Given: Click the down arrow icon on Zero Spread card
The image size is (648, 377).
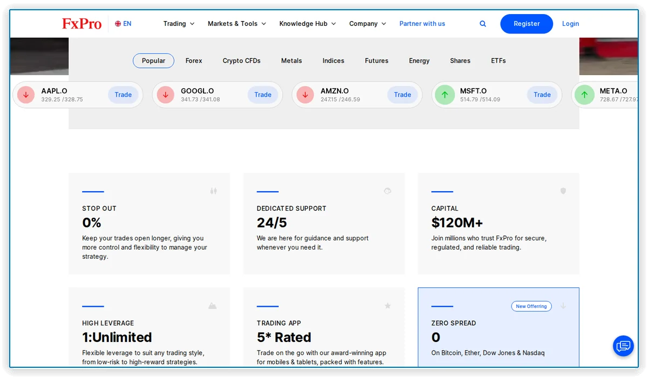Looking at the screenshot, I should coord(563,306).
